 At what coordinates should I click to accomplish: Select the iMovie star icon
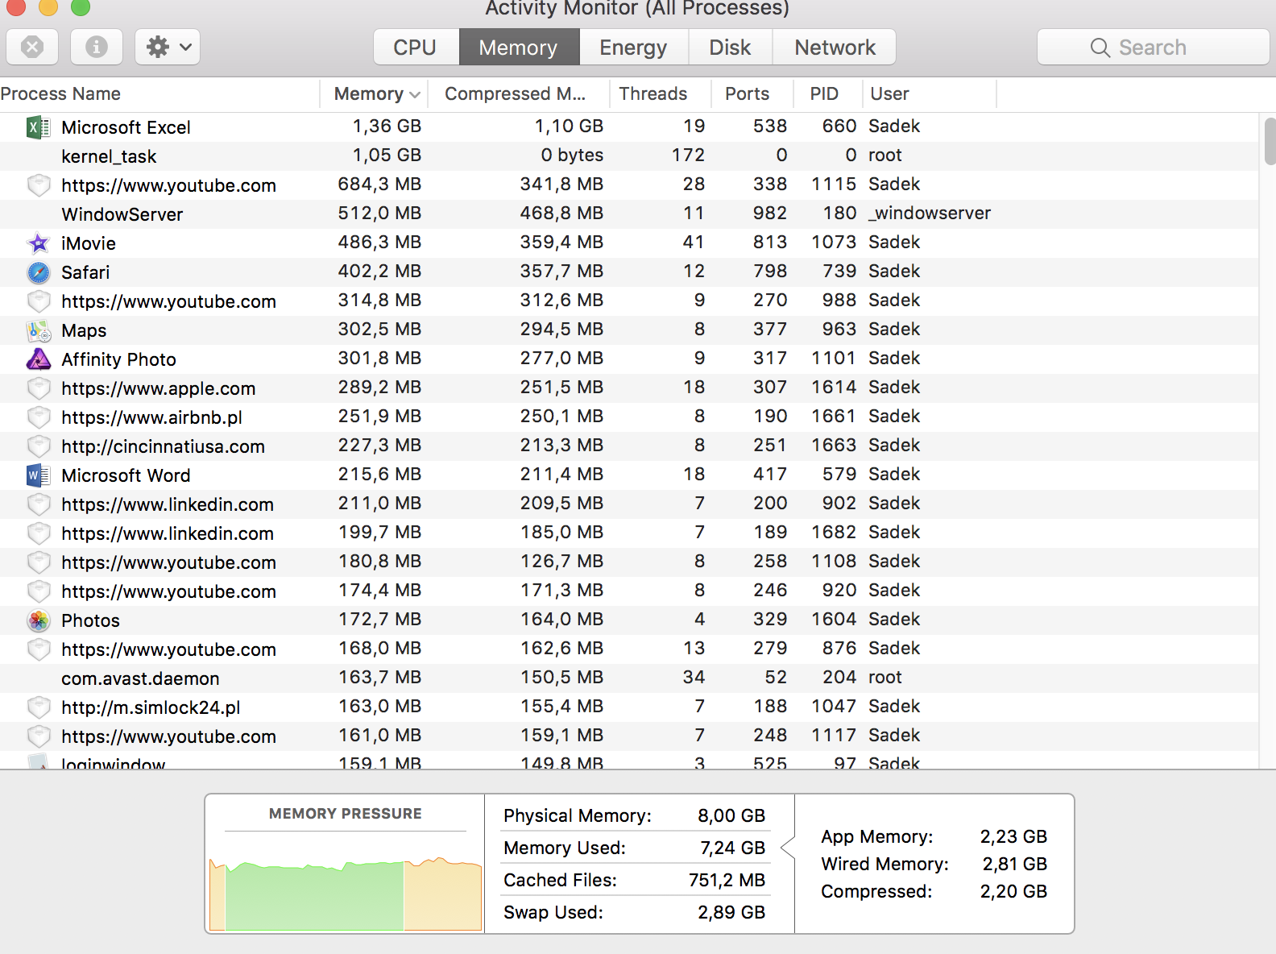(x=39, y=243)
